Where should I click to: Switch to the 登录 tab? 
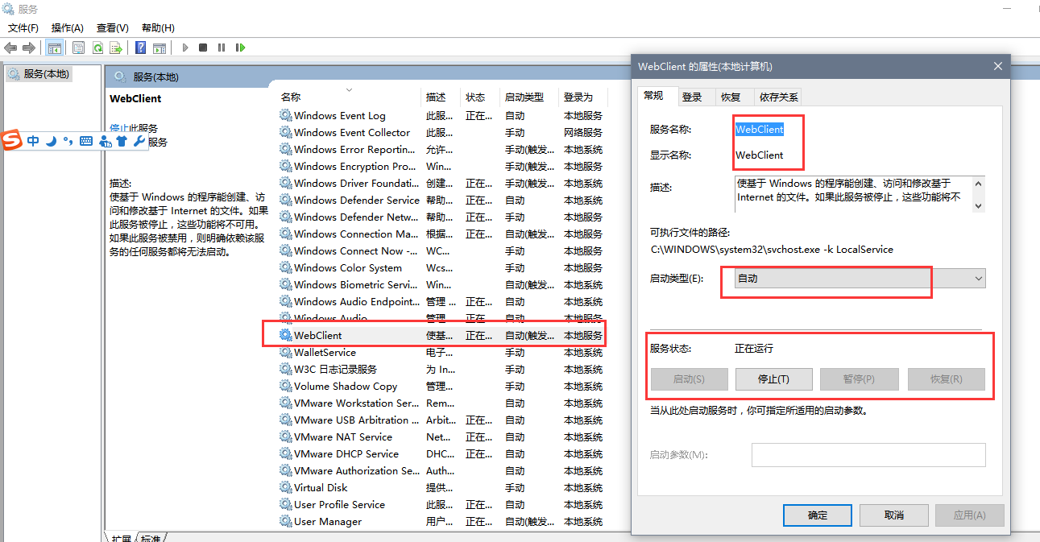click(x=694, y=96)
